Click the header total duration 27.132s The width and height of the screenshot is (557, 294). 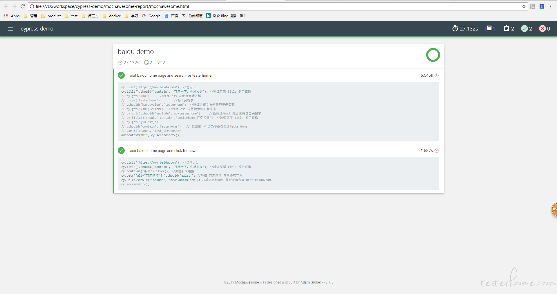(x=469, y=29)
